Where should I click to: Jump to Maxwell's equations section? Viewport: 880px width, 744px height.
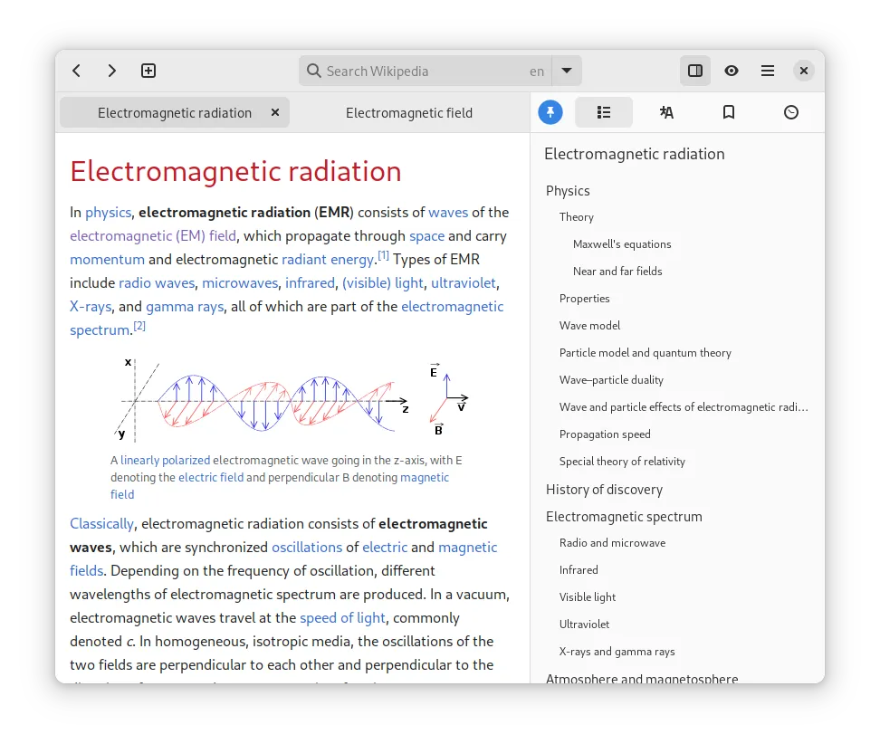(622, 244)
